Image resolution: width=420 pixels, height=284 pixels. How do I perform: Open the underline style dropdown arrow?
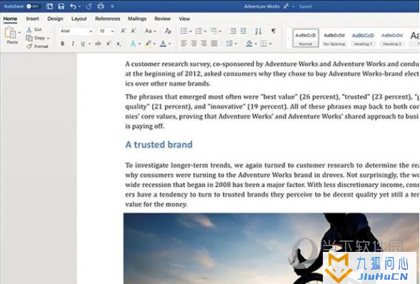pos(89,44)
